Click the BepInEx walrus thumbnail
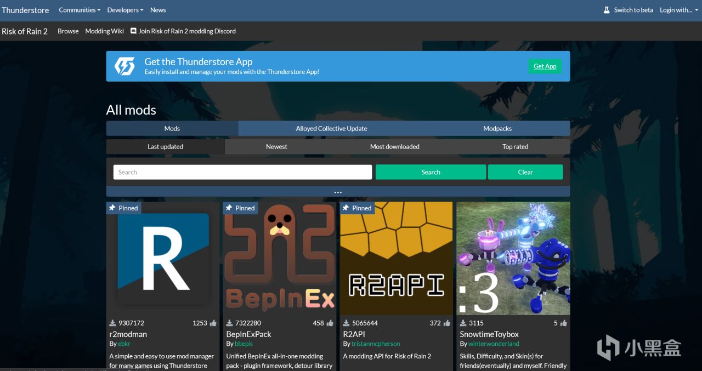The width and height of the screenshot is (702, 371). [x=280, y=258]
